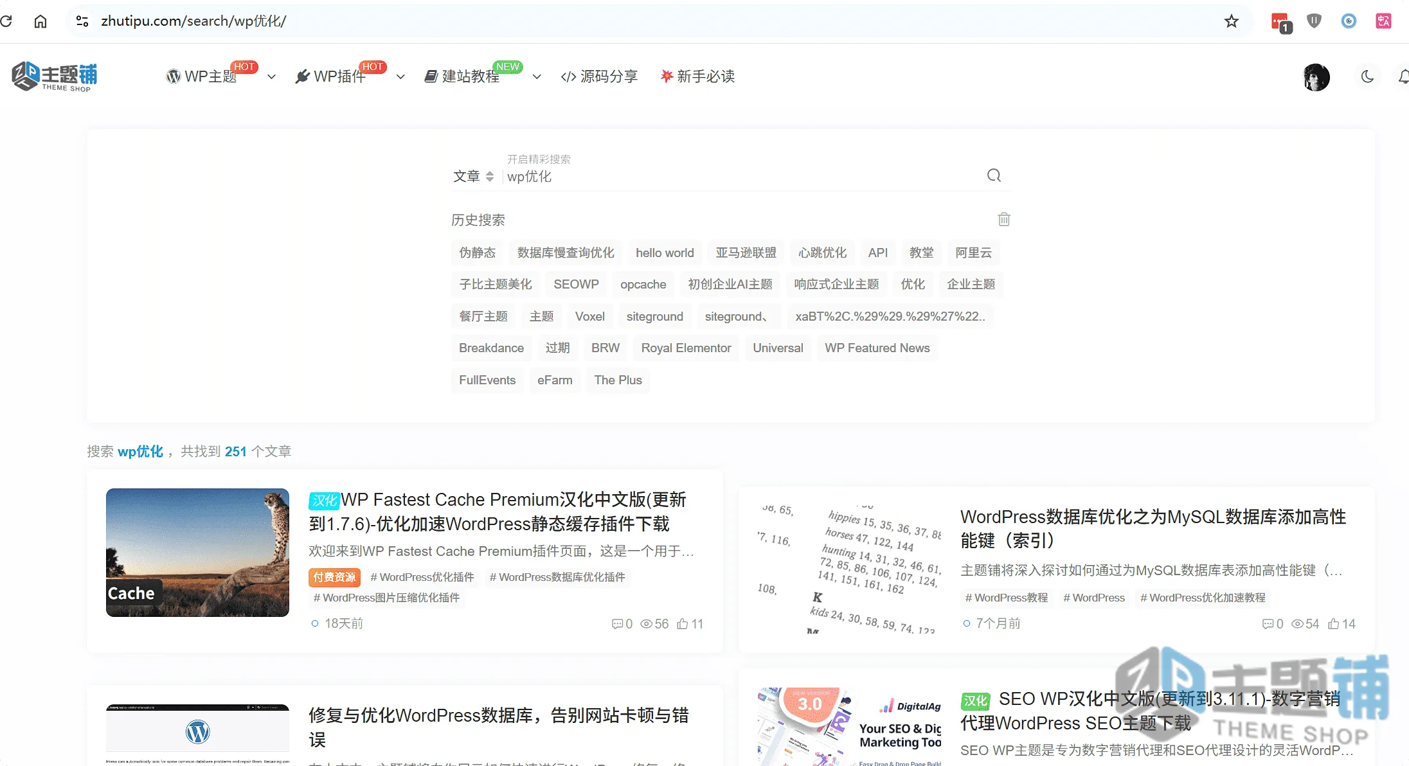
Task: Select hello world history tag
Action: (665, 253)
